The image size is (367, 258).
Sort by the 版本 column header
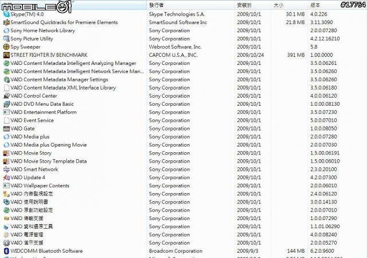[337, 5]
